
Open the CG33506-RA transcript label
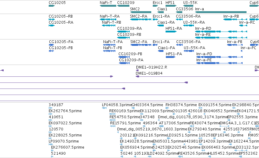188,16
